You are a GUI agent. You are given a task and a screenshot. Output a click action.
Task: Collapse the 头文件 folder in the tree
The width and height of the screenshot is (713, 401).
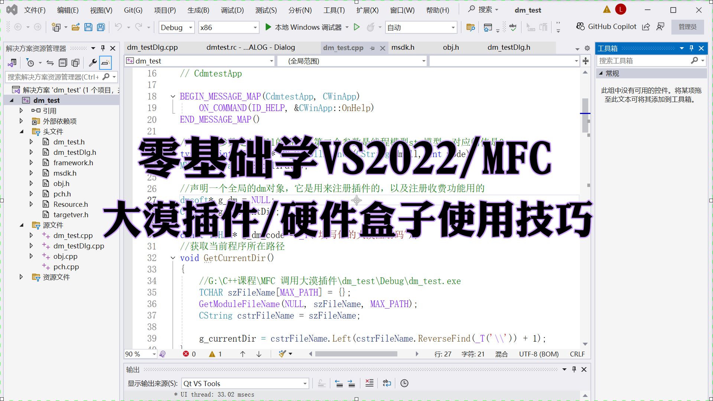tap(22, 131)
